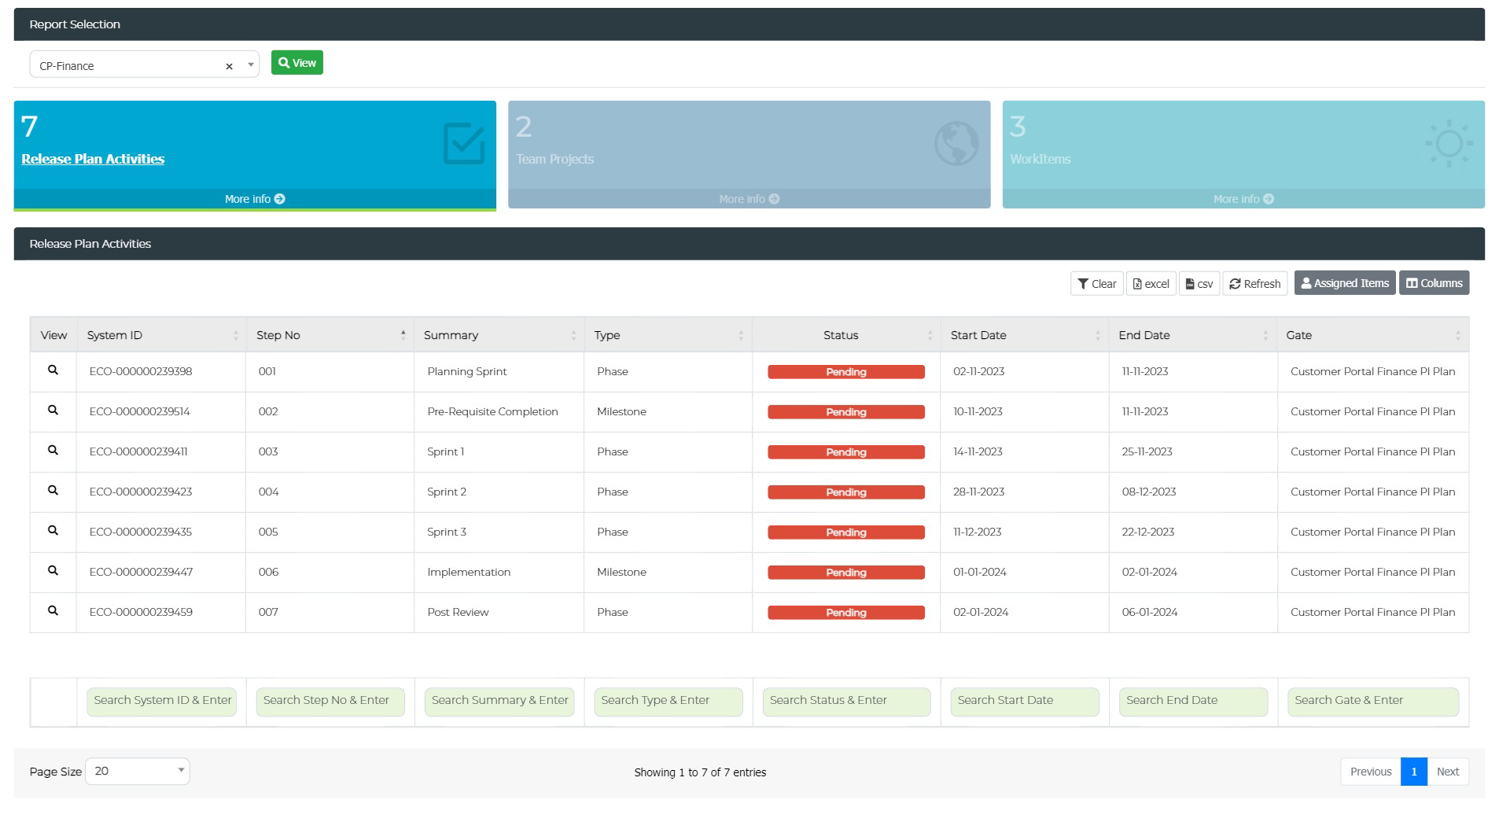Go to Next page
1499x818 pixels.
pyautogui.click(x=1447, y=772)
